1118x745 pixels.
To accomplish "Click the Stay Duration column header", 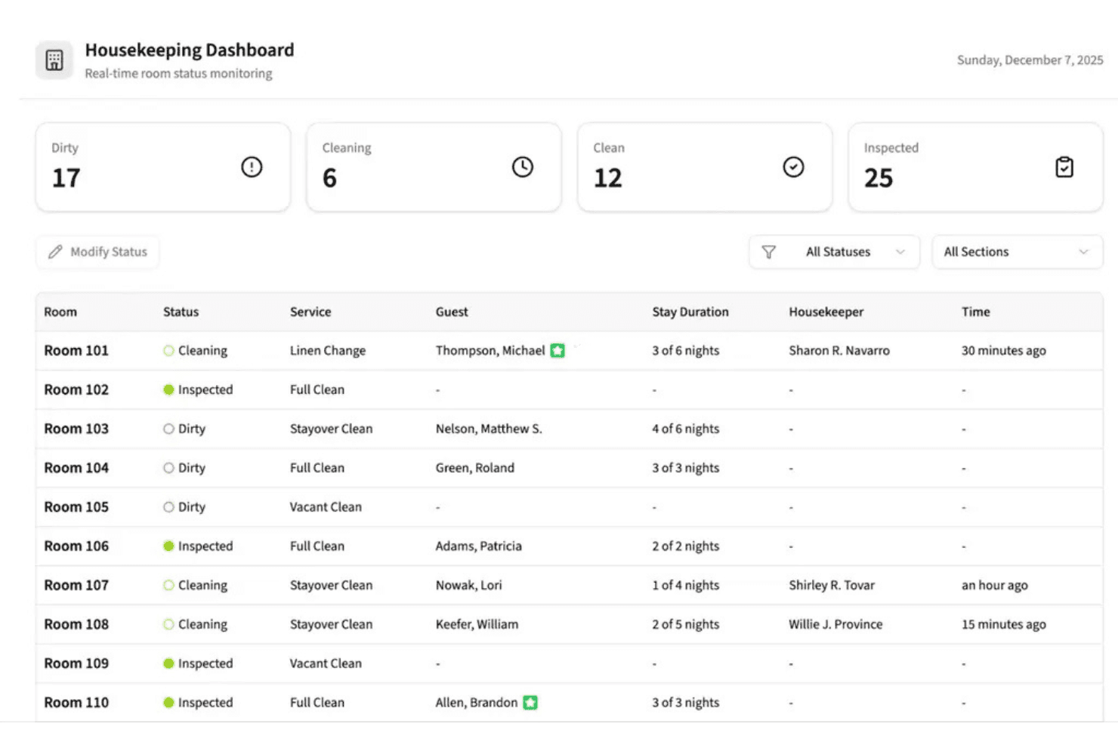I will point(690,312).
